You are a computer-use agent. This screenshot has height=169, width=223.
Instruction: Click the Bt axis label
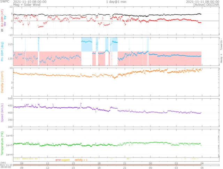(2, 31)
